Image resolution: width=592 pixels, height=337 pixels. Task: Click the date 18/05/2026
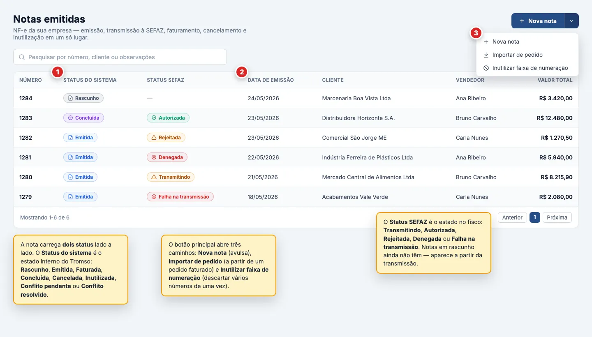point(263,197)
